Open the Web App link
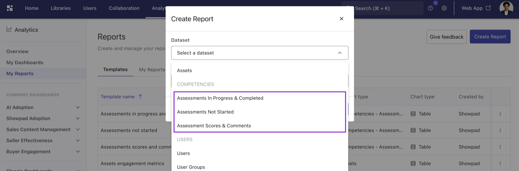Screen dimensions: 519x171 point(476,8)
